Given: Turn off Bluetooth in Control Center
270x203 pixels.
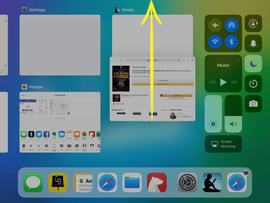Looking at the screenshot, I should coord(231,42).
